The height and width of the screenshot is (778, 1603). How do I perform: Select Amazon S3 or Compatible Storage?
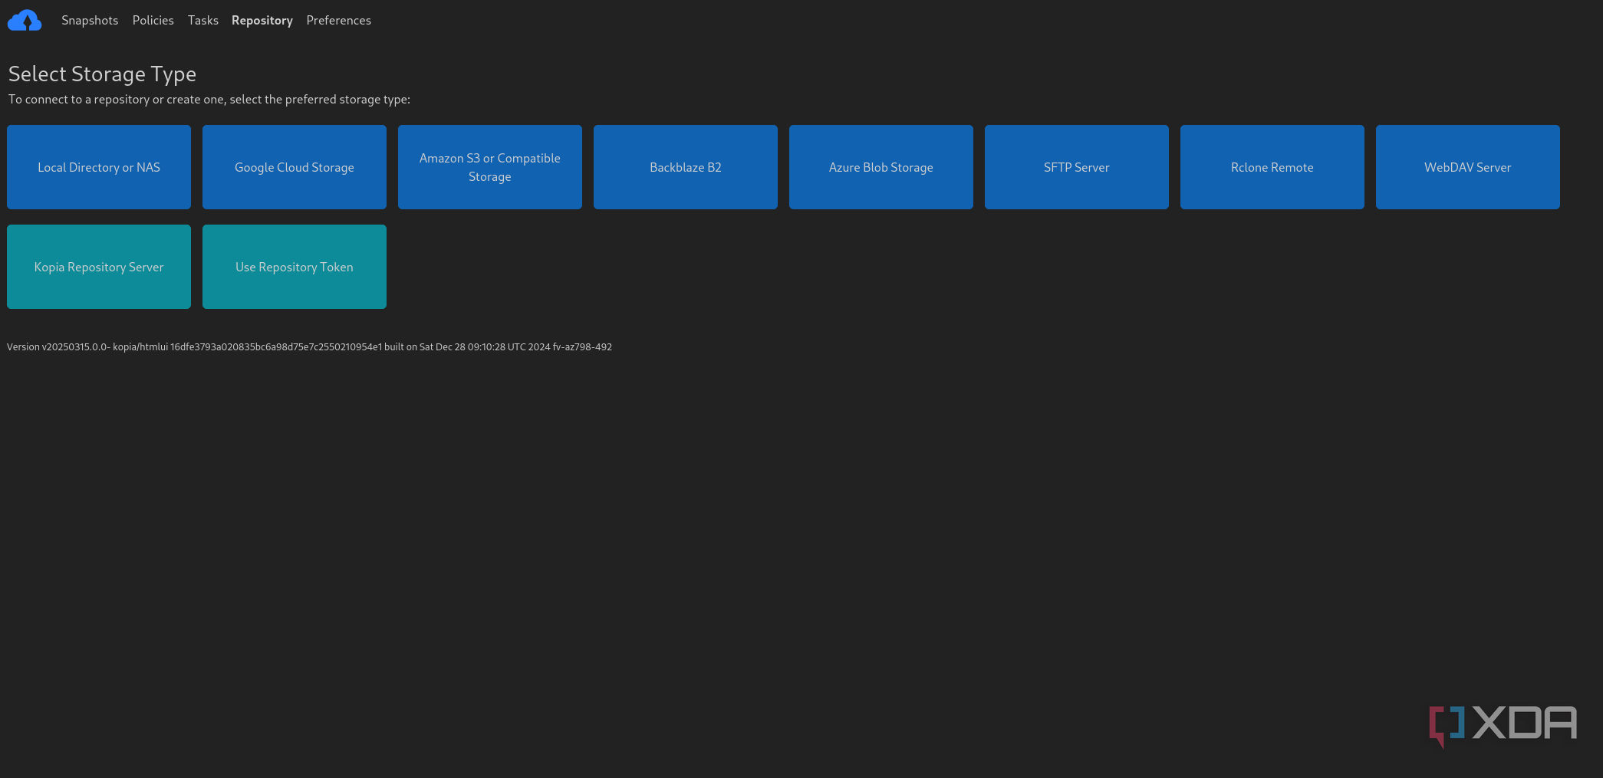[x=489, y=166]
